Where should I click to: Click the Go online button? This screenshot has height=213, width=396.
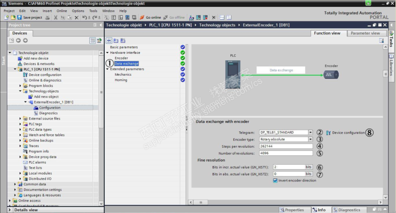[x=150, y=18]
